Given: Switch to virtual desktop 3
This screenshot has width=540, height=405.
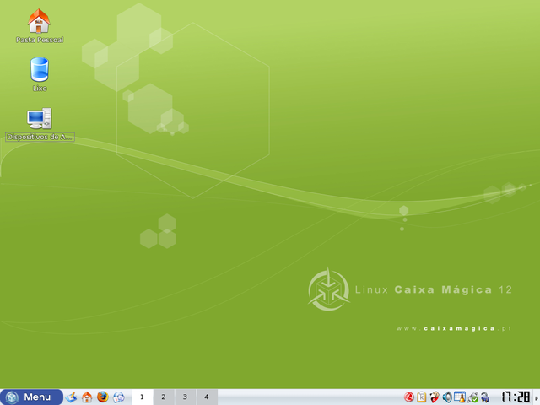Looking at the screenshot, I should (x=185, y=397).
